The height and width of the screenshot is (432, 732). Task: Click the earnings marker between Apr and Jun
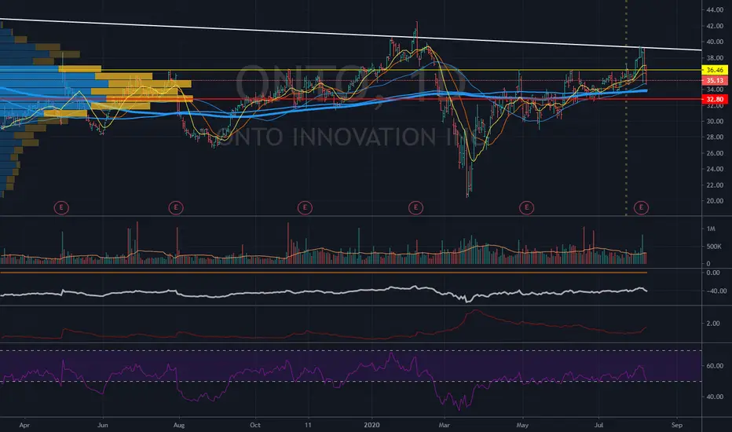(61, 207)
